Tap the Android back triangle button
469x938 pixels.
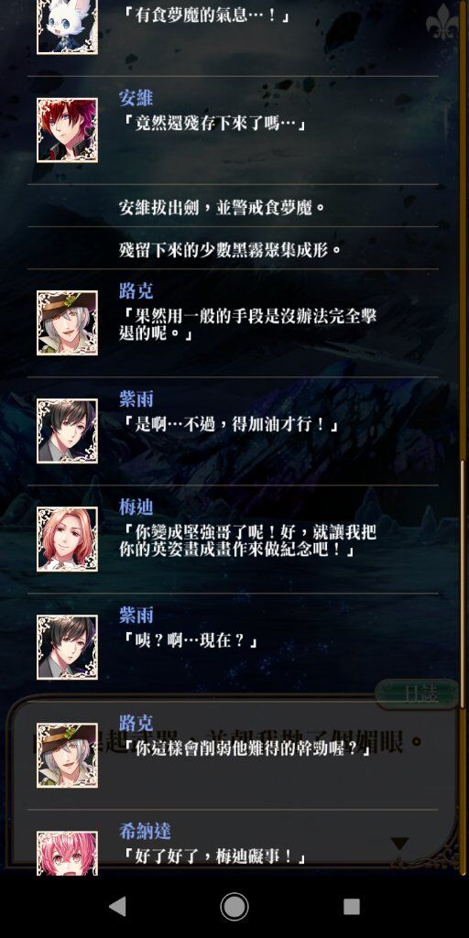pos(118,907)
